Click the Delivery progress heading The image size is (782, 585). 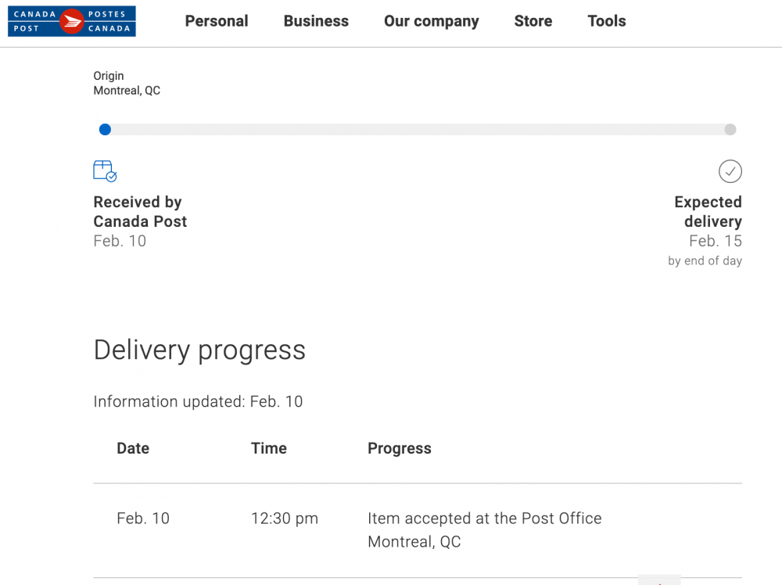click(199, 350)
